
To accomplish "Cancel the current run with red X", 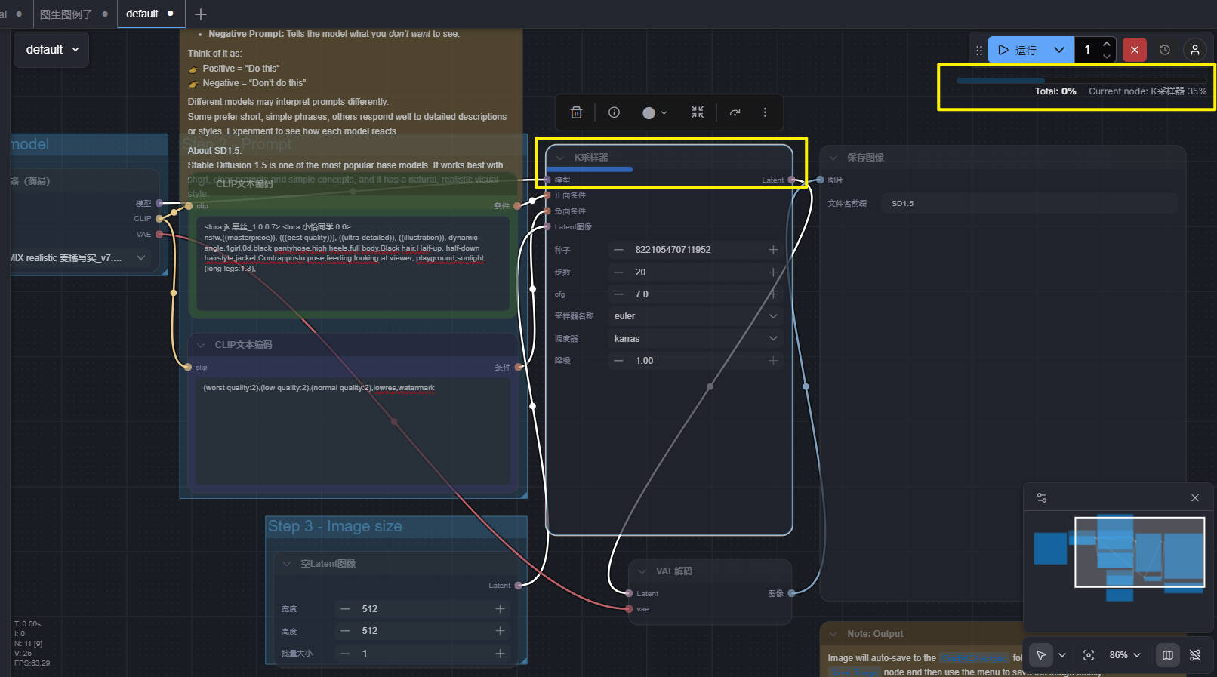I will click(x=1134, y=50).
